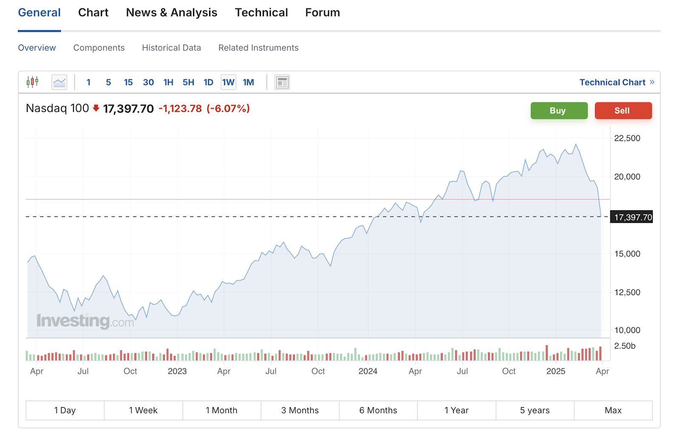Open the Technical Chart link
This screenshot has height=434, width=680.
(612, 82)
